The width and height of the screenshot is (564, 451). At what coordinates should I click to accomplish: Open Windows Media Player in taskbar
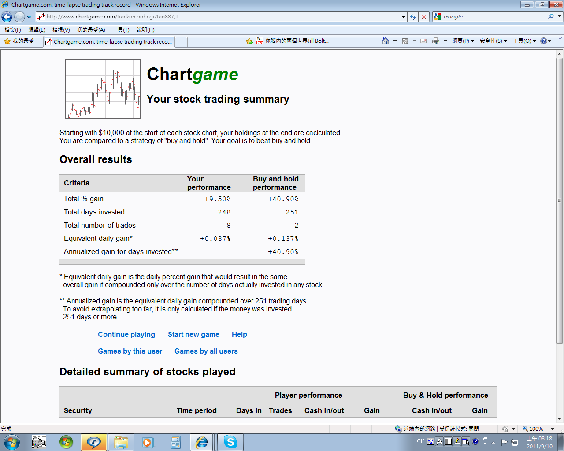pyautogui.click(x=148, y=442)
